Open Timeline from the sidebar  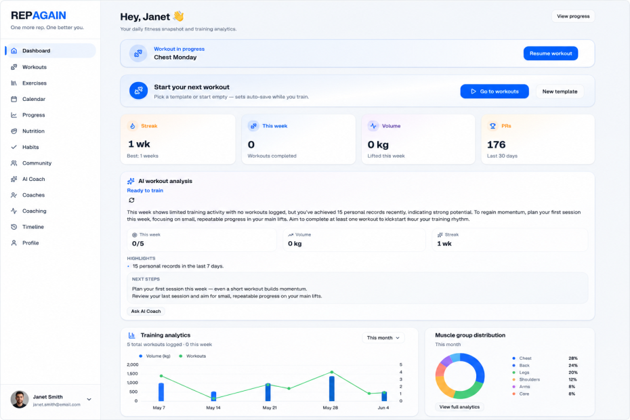pos(51,227)
